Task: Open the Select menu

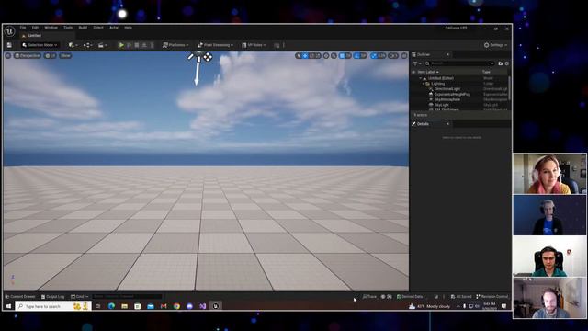Action: [x=98, y=28]
